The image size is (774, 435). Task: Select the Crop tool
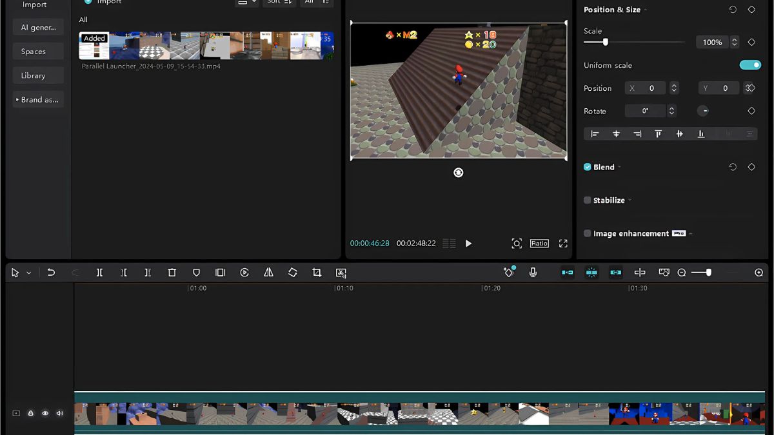pos(317,273)
